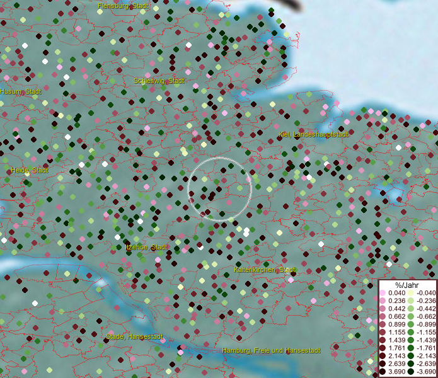Select the -0.899 green legend dot
This screenshot has height=378, width=438.
pos(411,324)
